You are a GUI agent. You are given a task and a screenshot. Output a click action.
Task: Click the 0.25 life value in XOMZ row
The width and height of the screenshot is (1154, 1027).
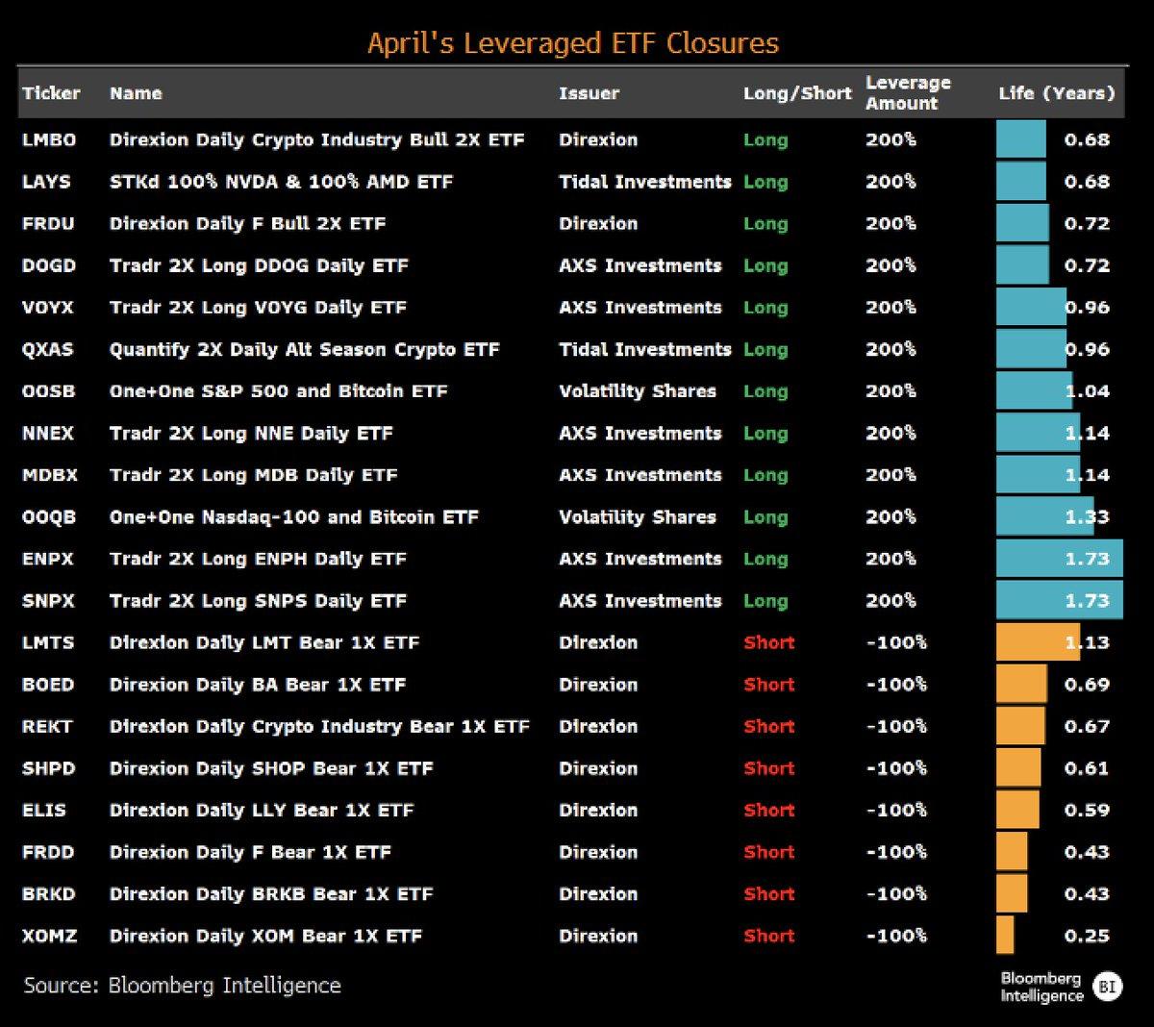[1087, 936]
